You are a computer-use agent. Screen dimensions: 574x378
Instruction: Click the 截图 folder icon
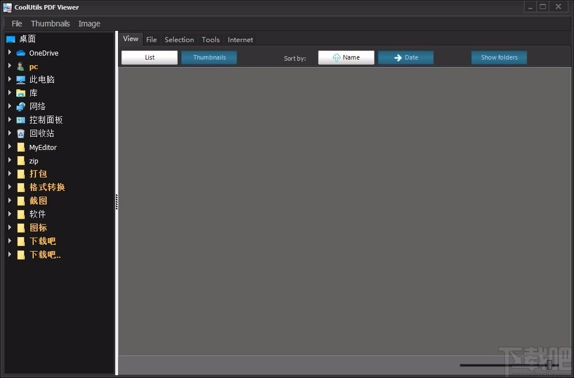tap(21, 201)
